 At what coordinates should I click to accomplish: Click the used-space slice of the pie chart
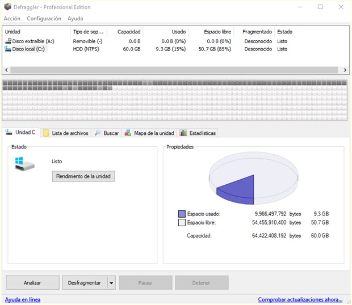click(x=239, y=190)
